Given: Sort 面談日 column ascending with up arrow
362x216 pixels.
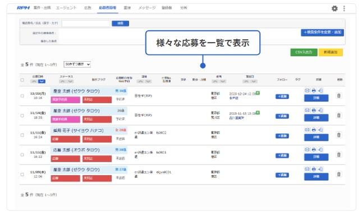Looking at the screenshot, I should pyautogui.click(x=246, y=81).
